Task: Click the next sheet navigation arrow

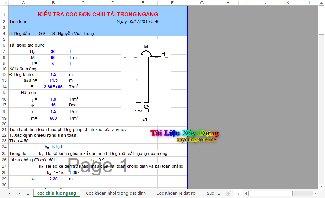Action: (19, 193)
